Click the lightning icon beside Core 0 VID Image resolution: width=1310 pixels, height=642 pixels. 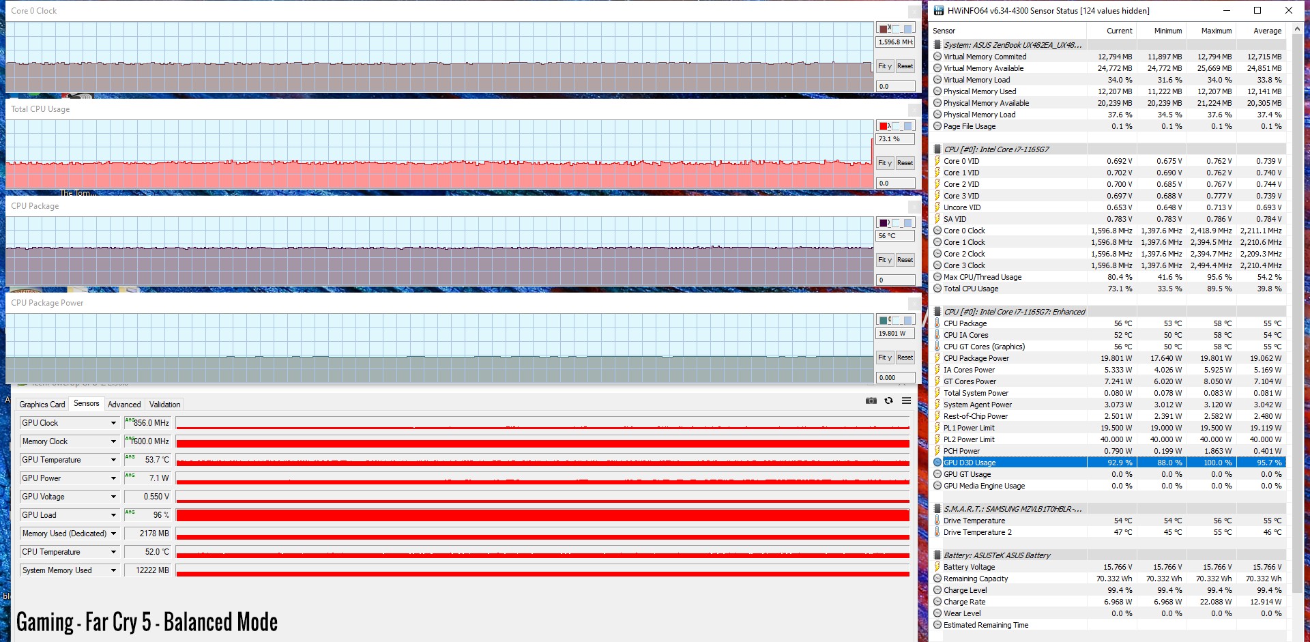point(937,161)
